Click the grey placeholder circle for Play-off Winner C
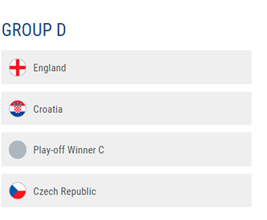267x220 pixels. coord(17,150)
